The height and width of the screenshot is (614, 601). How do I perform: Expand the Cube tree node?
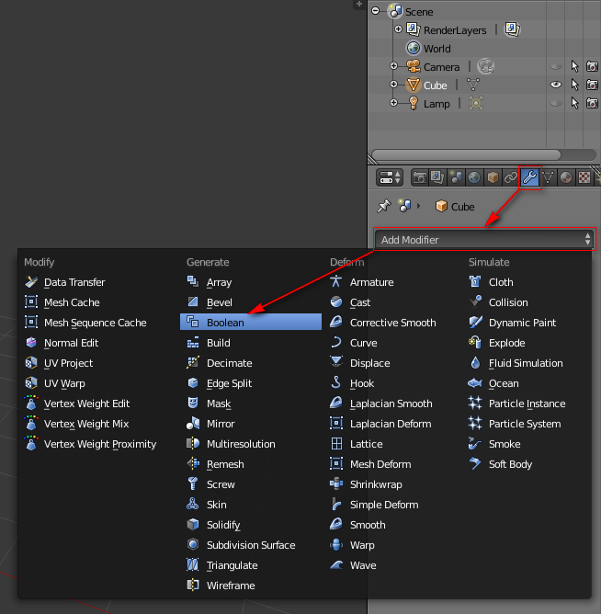tap(394, 85)
